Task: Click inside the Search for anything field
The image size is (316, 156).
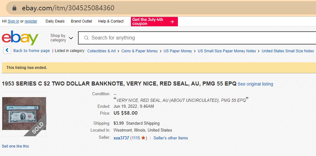Action: 188,38
